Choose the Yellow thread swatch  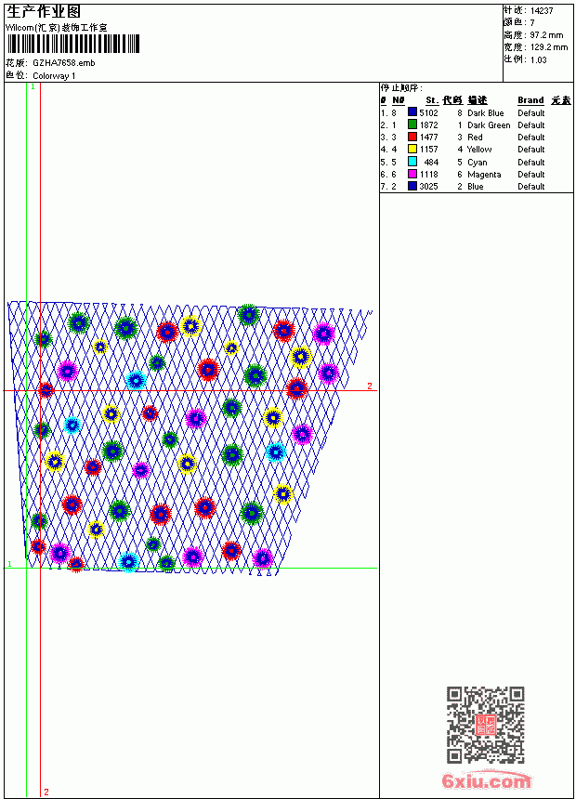point(412,149)
